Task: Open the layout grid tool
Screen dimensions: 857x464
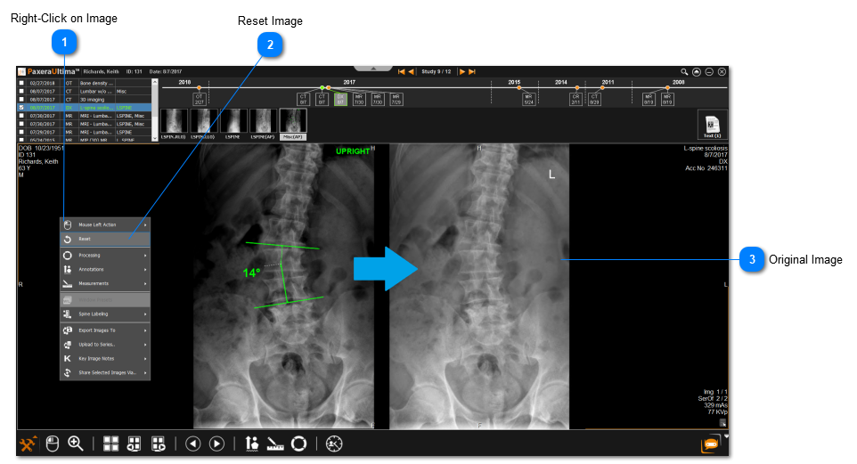Action: pyautogui.click(x=111, y=443)
